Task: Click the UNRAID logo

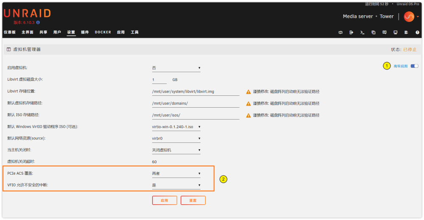Action: 27,13
